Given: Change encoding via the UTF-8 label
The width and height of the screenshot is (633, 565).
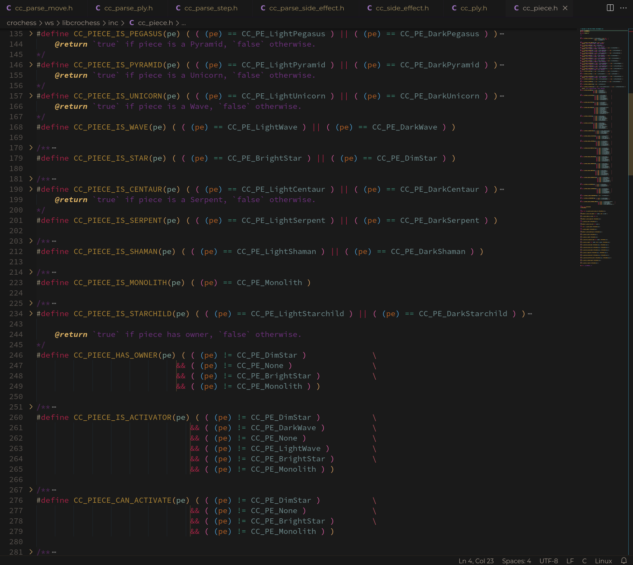Looking at the screenshot, I should coord(548,561).
